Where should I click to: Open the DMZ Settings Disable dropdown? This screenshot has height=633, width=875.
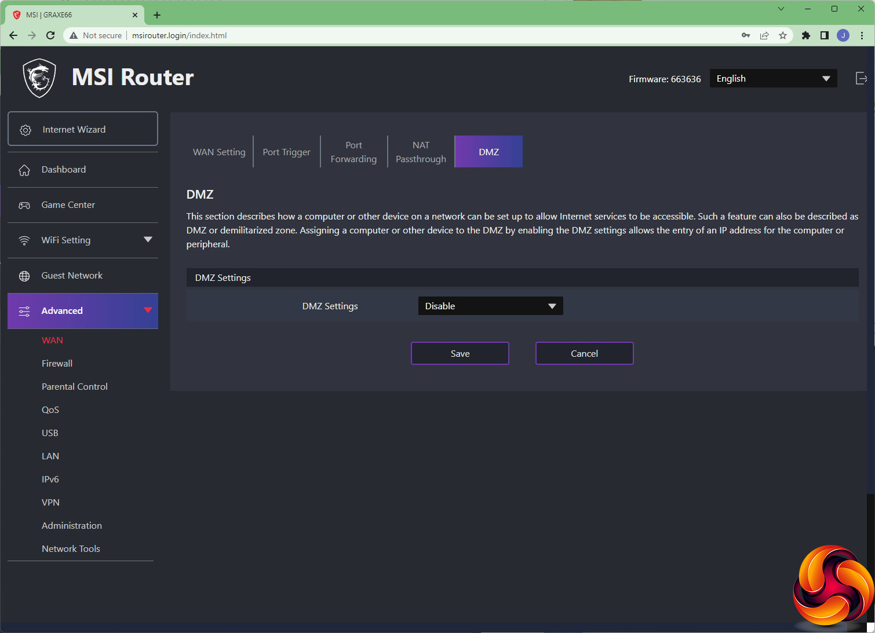click(490, 306)
